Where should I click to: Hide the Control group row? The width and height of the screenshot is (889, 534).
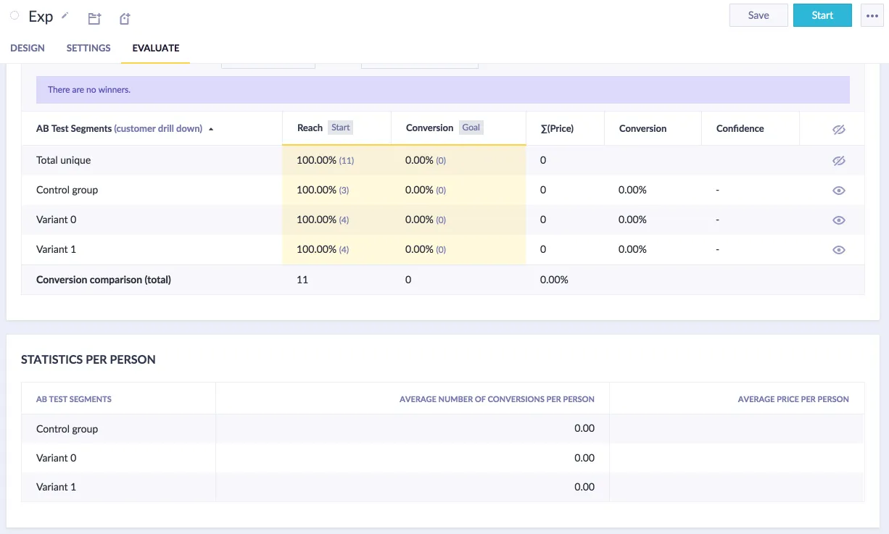pos(839,191)
